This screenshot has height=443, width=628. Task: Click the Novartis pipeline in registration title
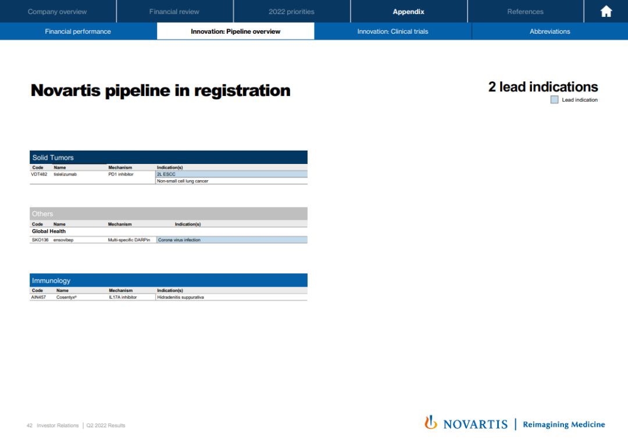tap(160, 91)
